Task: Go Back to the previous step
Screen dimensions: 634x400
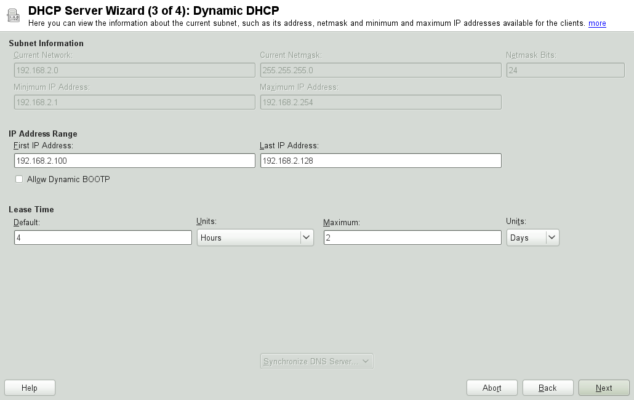Action: point(548,388)
